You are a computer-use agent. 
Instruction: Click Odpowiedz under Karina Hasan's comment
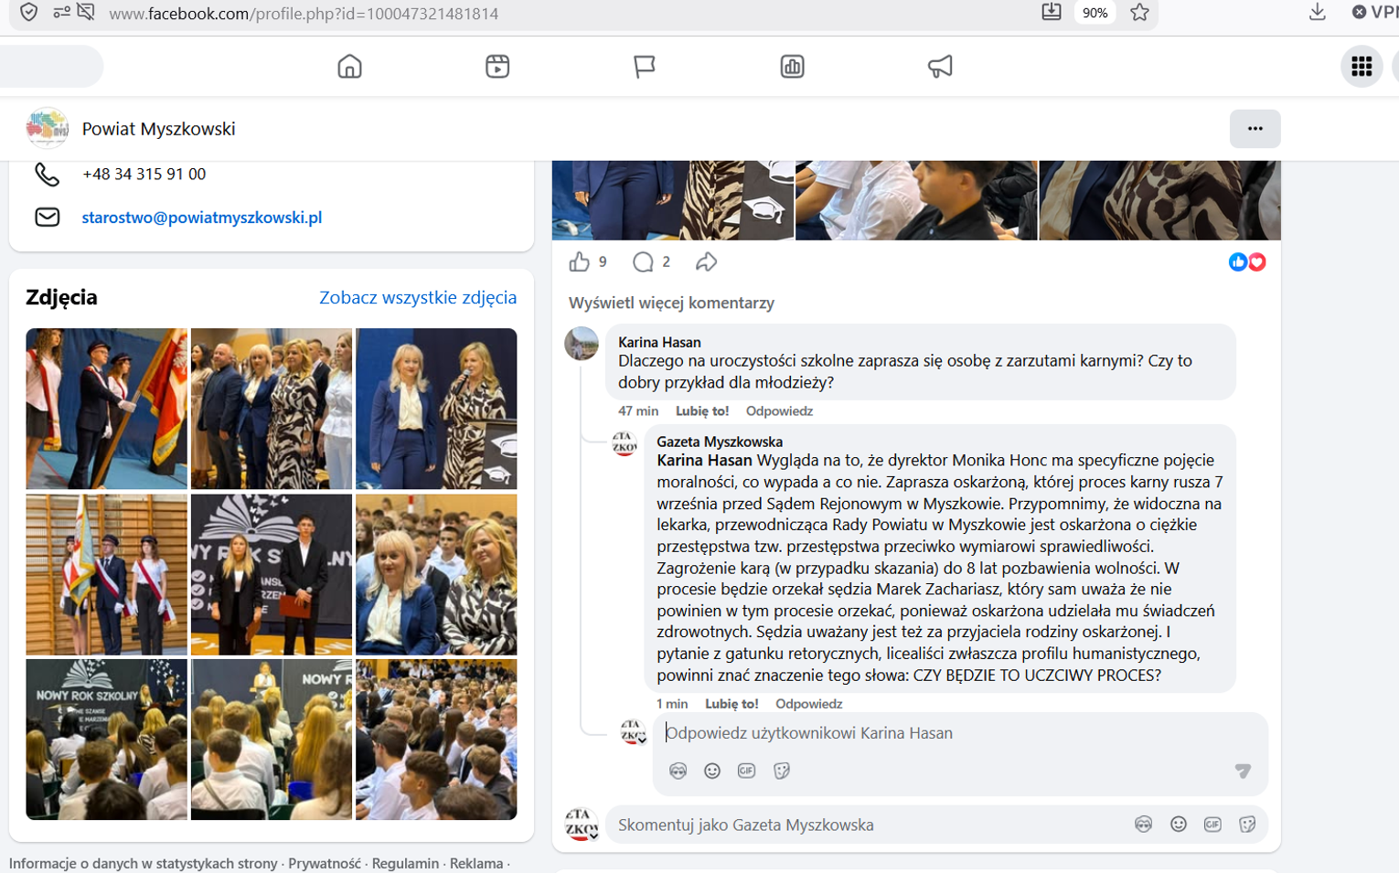tap(779, 411)
